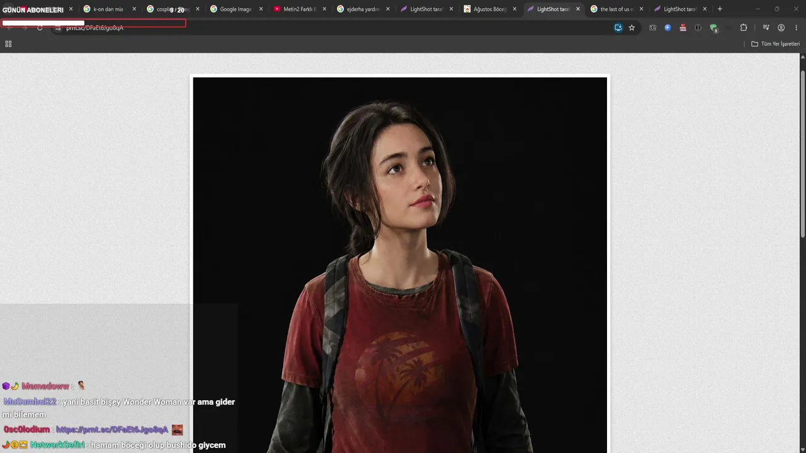Click the username NetworkSefiri in chat
This screenshot has height=453, width=806.
(x=57, y=445)
